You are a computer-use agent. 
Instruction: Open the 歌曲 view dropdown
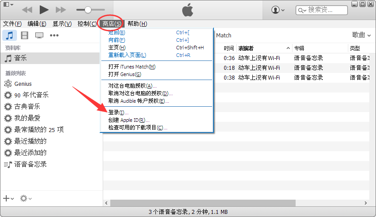tap(361, 35)
